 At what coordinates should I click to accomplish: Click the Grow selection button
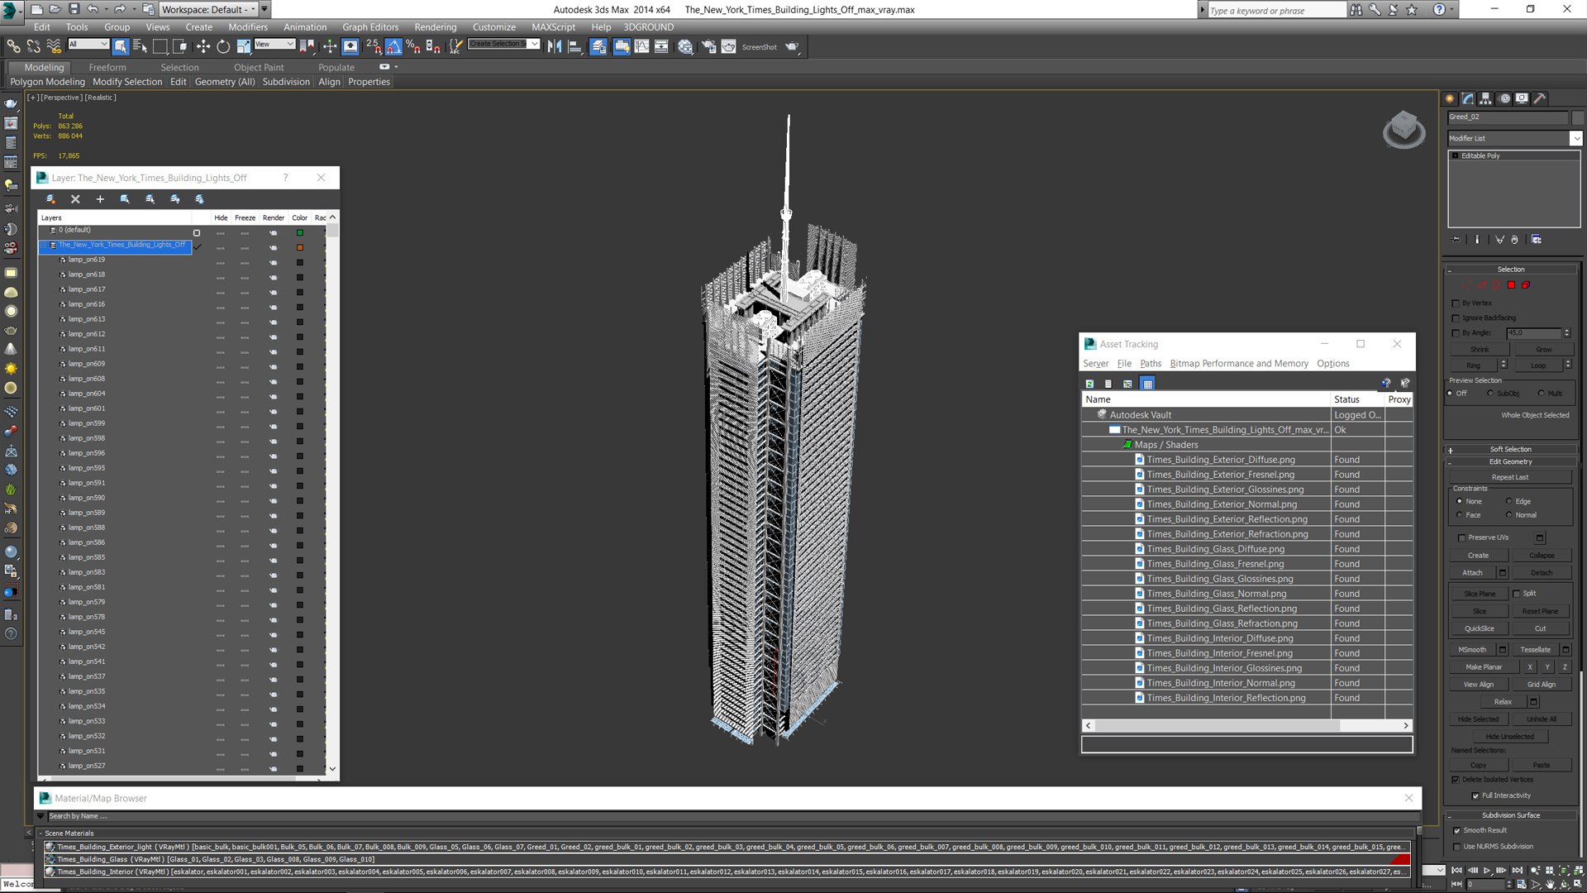point(1543,350)
